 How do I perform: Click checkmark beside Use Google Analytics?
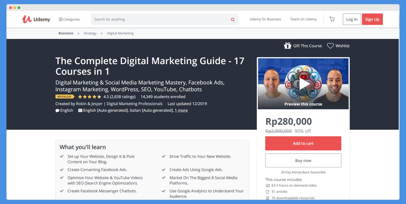point(163,191)
